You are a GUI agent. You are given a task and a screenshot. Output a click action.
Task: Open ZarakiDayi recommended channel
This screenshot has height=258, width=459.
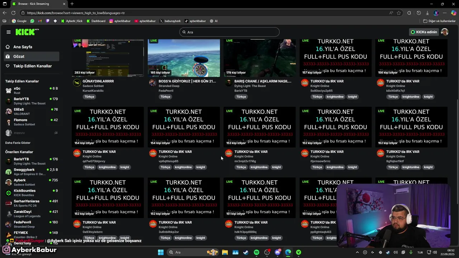32,214
